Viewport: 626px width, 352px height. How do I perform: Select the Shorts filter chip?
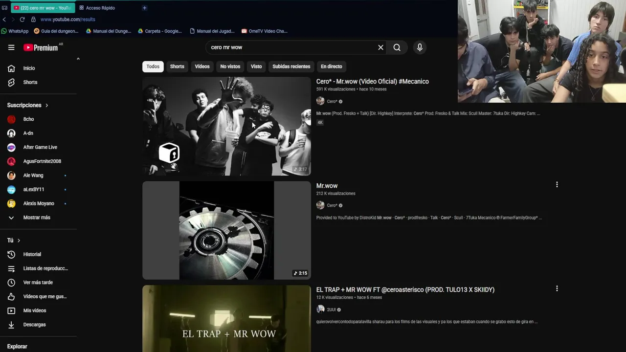coord(177,66)
